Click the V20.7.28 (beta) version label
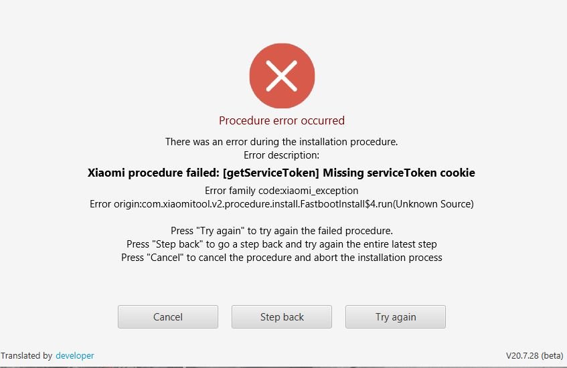567x368 pixels. coord(534,356)
